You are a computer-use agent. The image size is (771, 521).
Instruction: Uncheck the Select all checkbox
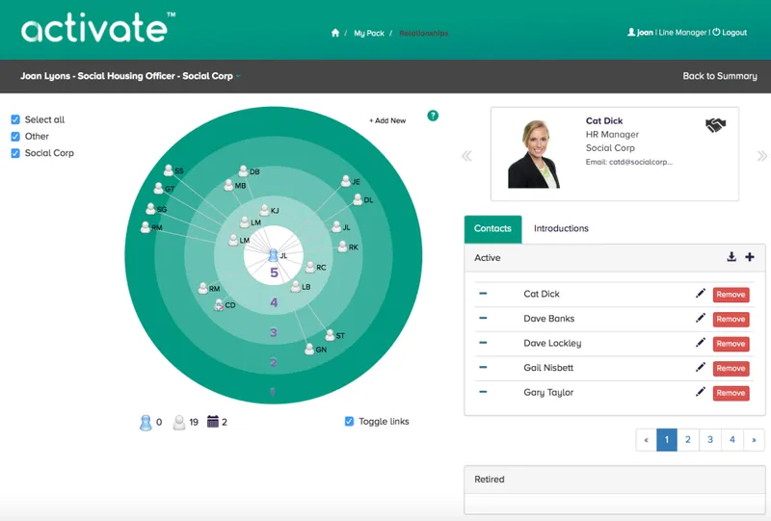[x=15, y=119]
